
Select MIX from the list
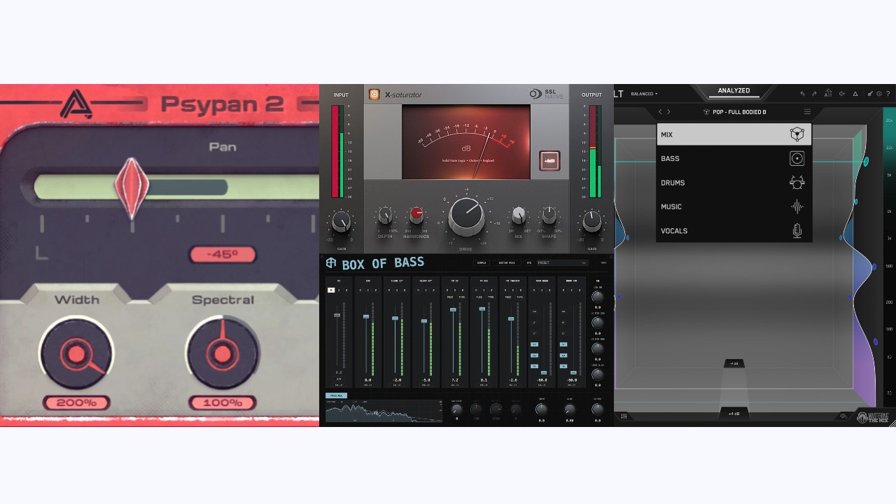point(734,134)
